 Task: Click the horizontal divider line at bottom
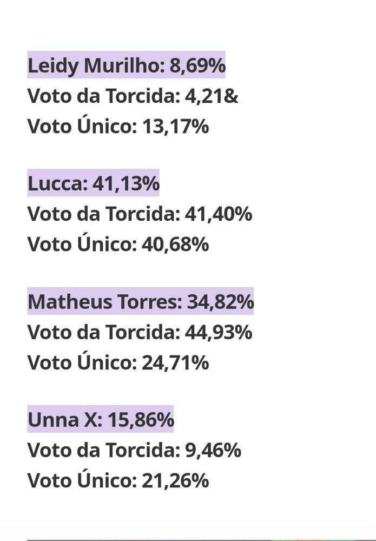click(188, 539)
